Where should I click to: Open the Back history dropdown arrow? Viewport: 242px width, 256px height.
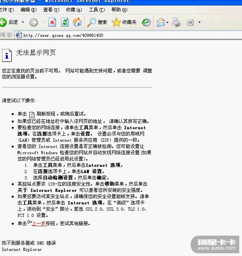(x=23, y=22)
